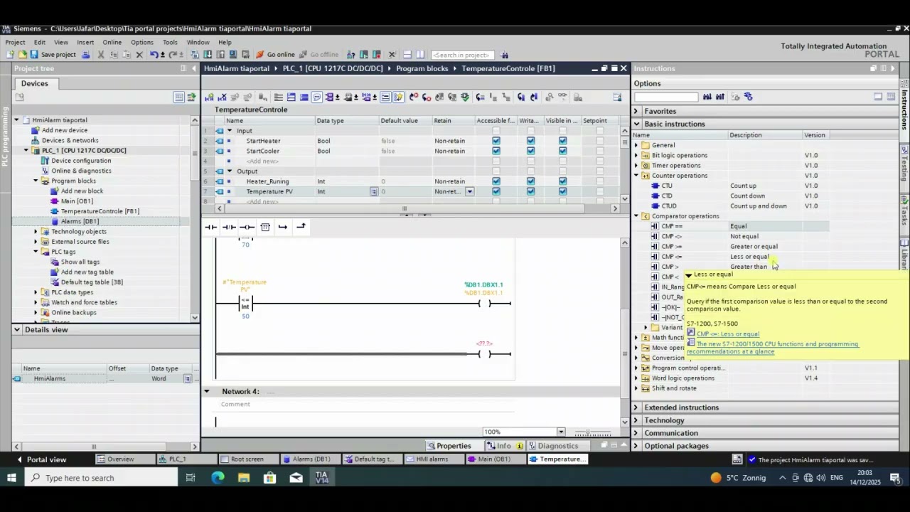The width and height of the screenshot is (910, 512).
Task: Open a branch in ladder toolbar
Action: point(283,227)
